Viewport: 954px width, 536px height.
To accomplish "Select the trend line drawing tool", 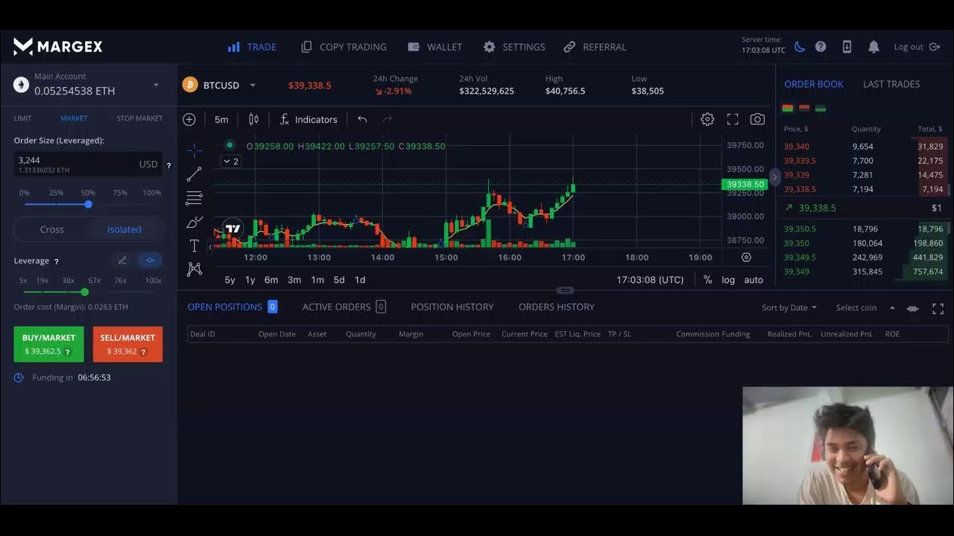I will (194, 174).
